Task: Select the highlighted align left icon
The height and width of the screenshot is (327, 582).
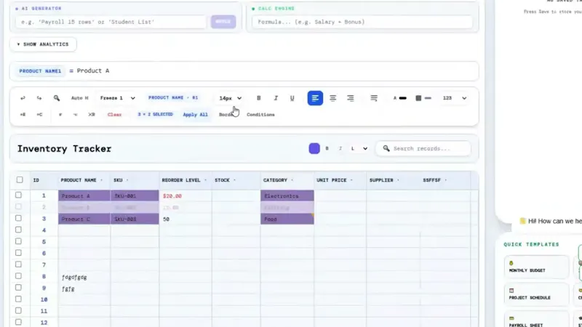Action: point(315,98)
